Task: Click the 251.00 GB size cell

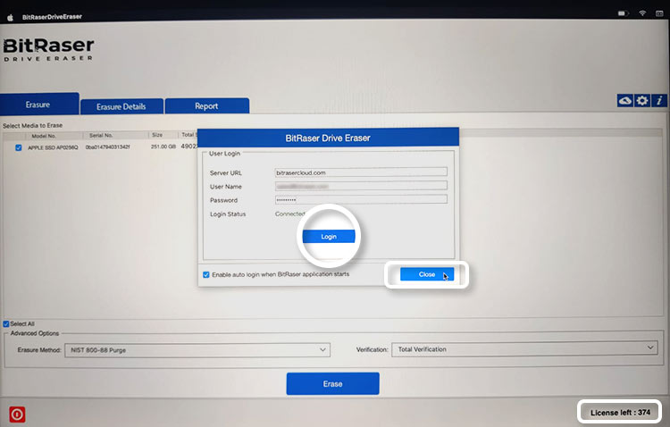Action: click(163, 147)
